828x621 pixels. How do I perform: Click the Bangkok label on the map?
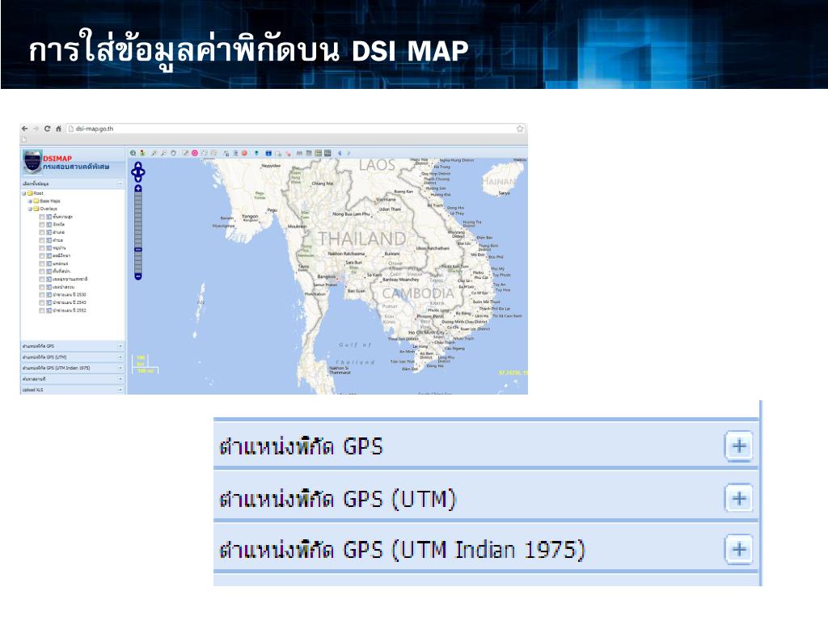[x=327, y=277]
